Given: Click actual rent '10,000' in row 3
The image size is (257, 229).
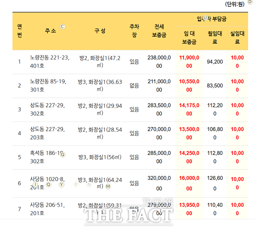Looking at the screenshot, I should coord(237,109).
